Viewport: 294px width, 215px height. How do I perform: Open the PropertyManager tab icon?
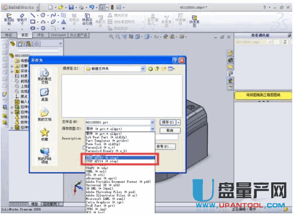pos(20,44)
